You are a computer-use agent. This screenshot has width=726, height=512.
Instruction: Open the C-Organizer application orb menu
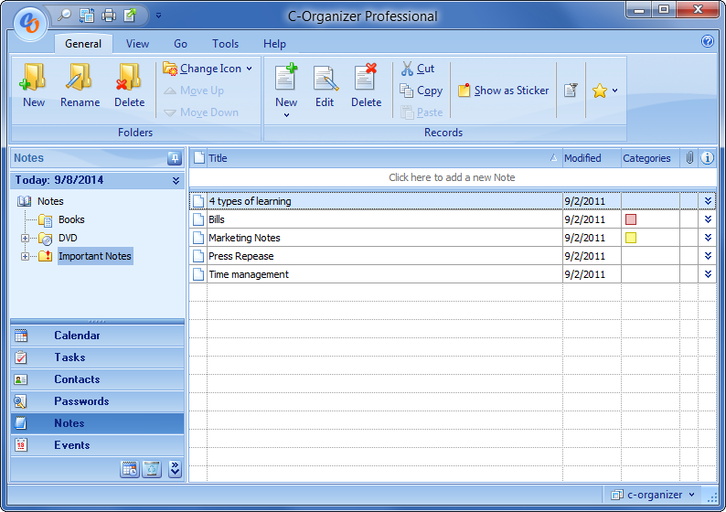coord(30,24)
